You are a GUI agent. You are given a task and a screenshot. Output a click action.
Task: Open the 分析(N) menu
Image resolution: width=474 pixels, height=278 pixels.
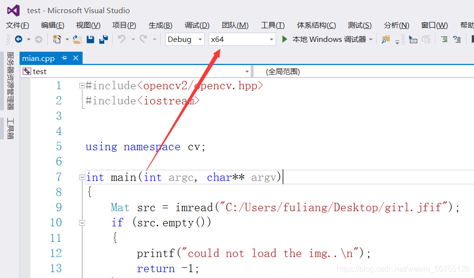397,25
